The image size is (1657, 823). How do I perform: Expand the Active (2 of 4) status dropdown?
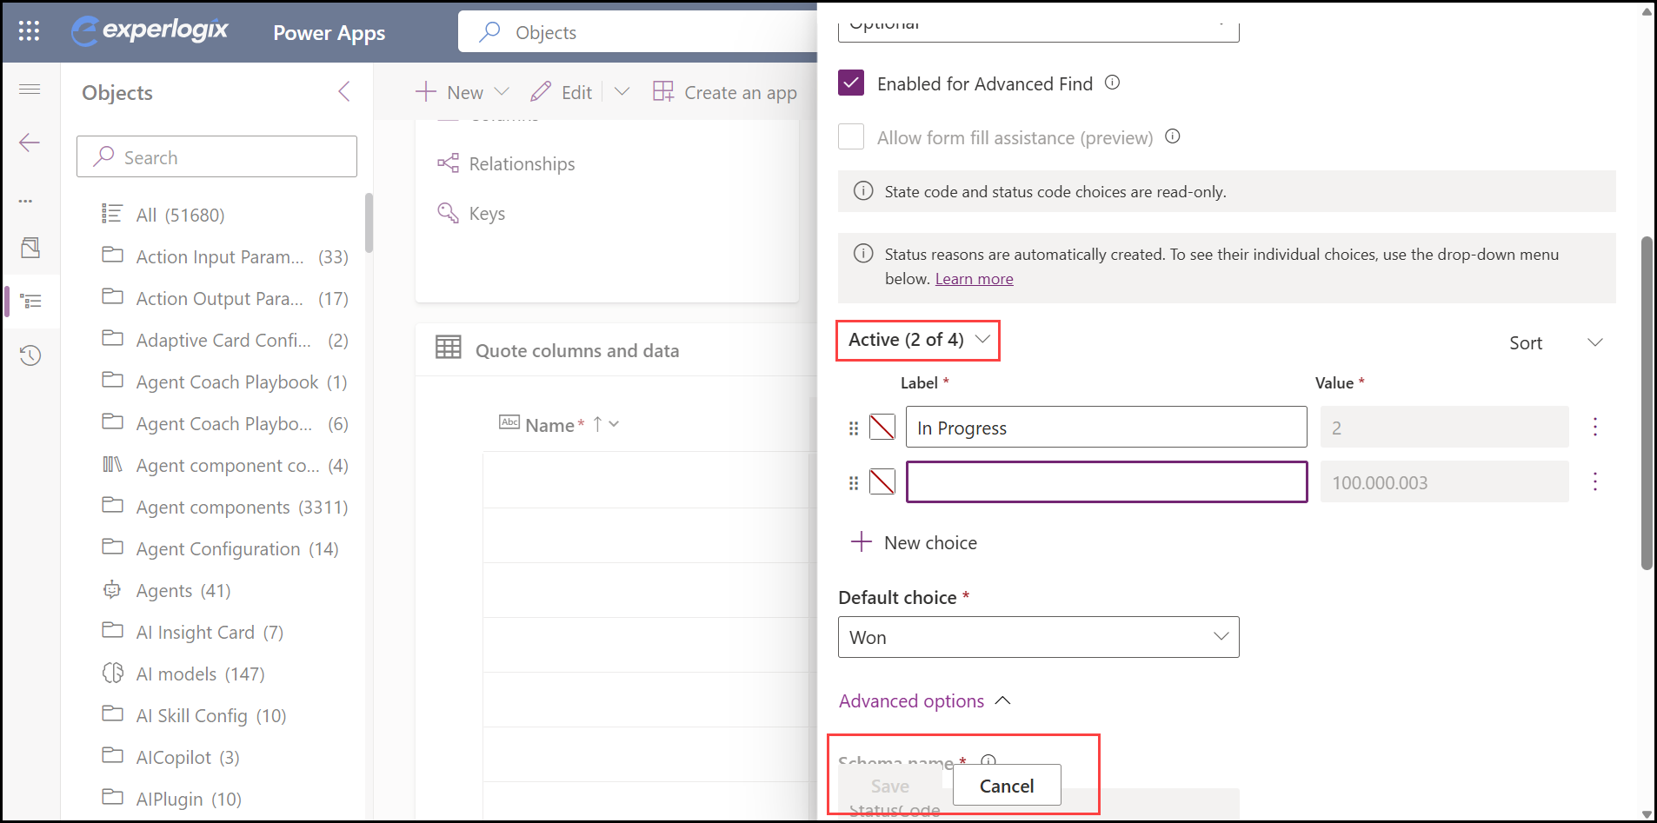click(918, 340)
